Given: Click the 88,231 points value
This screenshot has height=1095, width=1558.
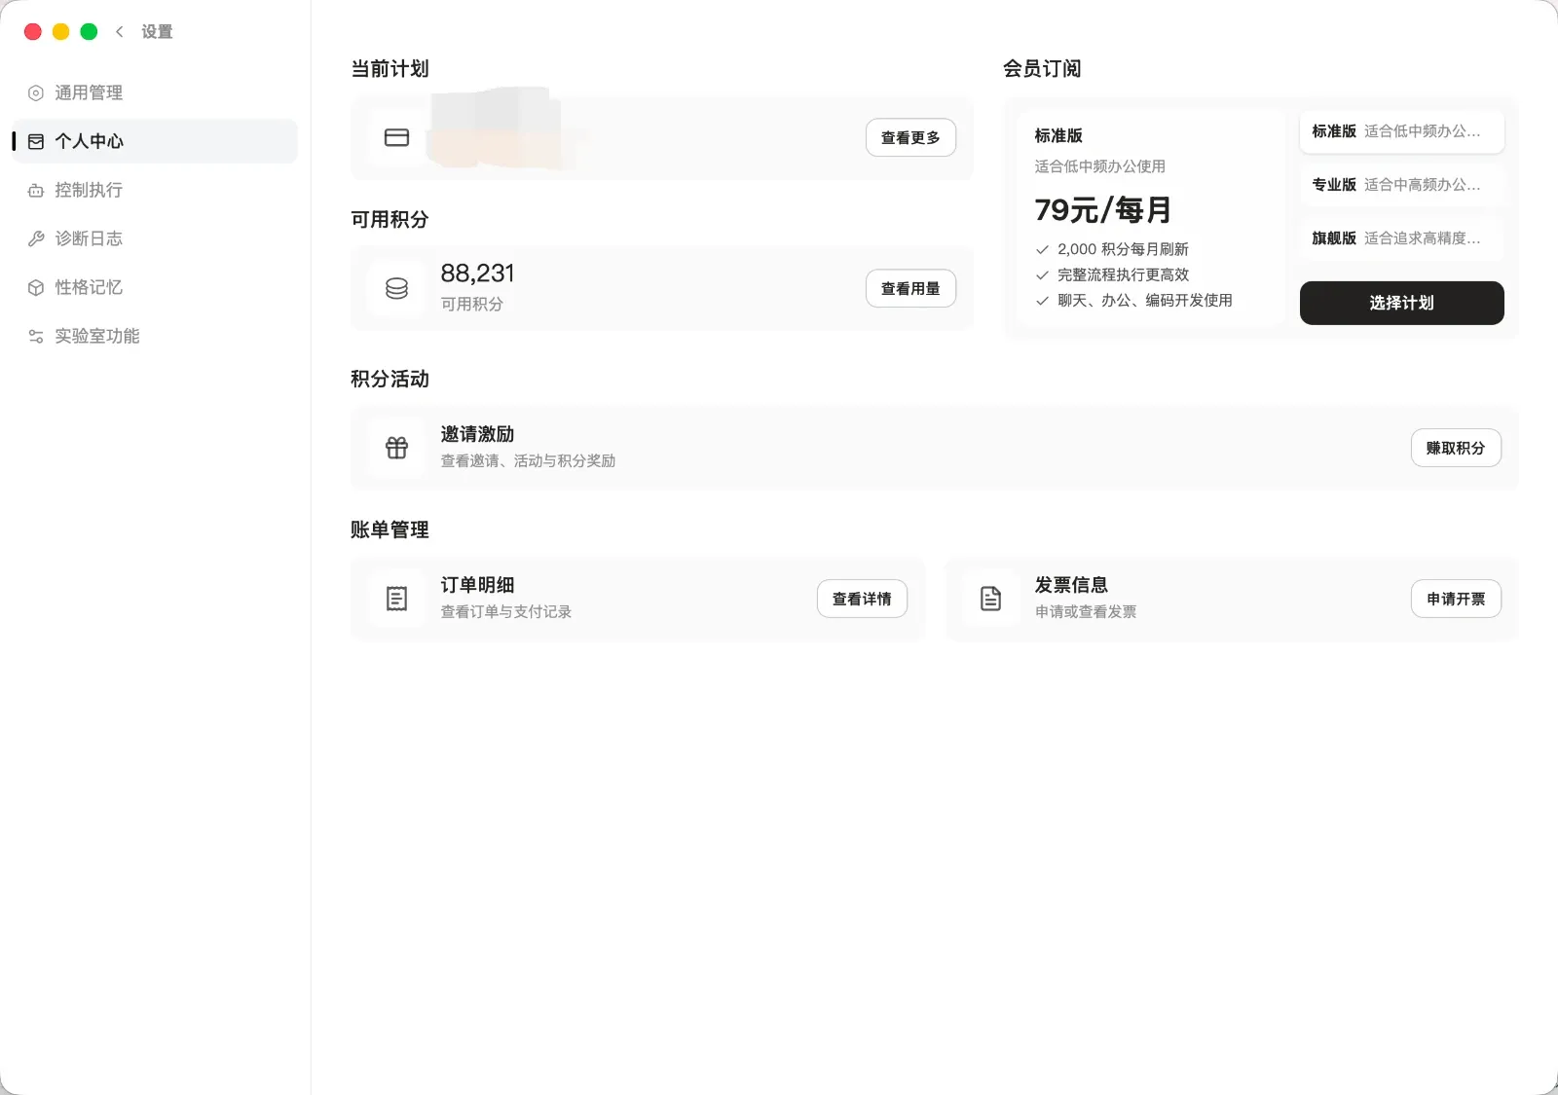Looking at the screenshot, I should click(x=477, y=274).
